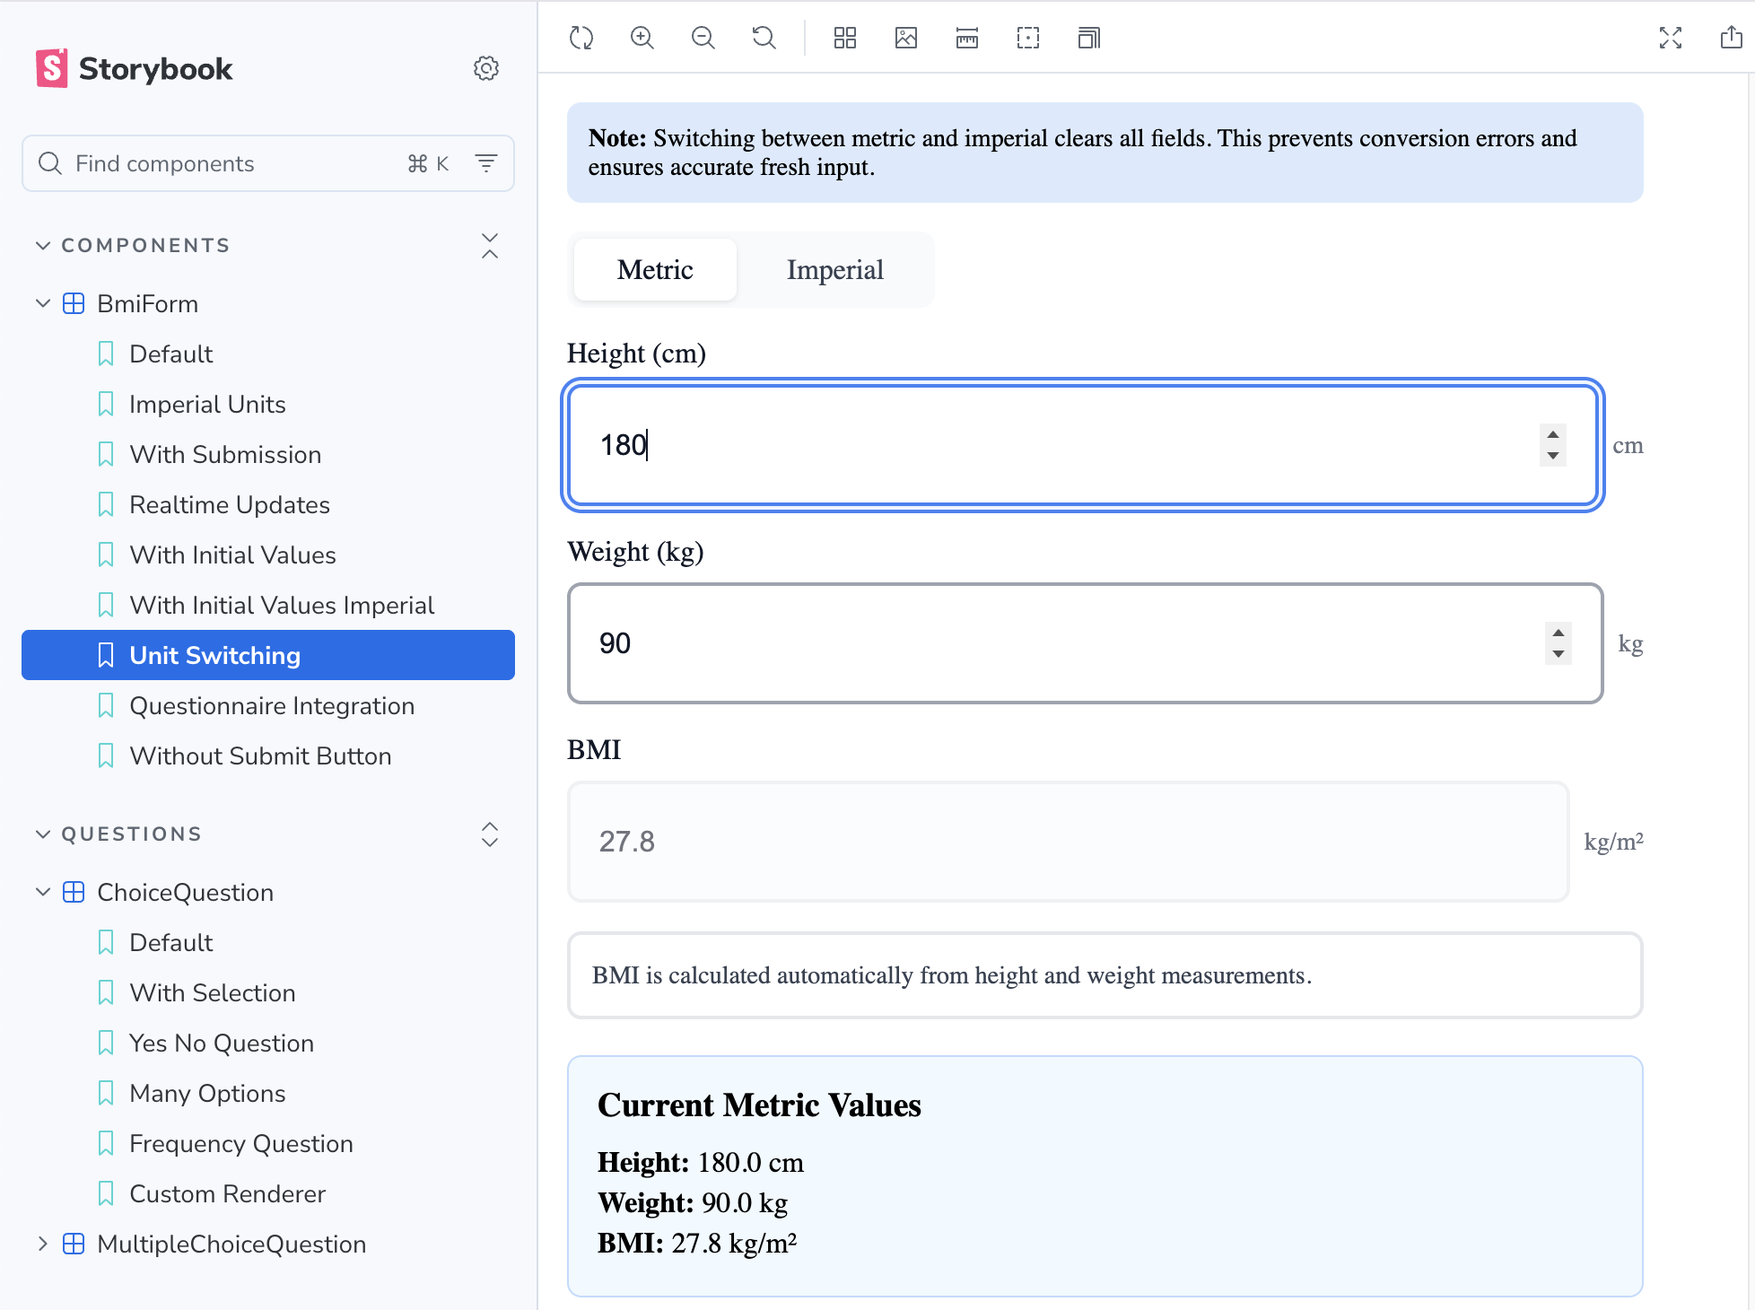
Task: Open the viewport size selector
Action: click(x=1088, y=38)
